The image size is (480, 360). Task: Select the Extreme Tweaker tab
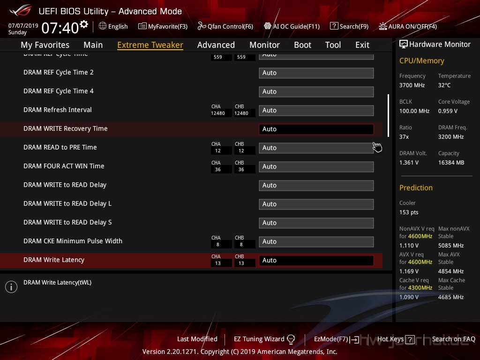tap(150, 45)
